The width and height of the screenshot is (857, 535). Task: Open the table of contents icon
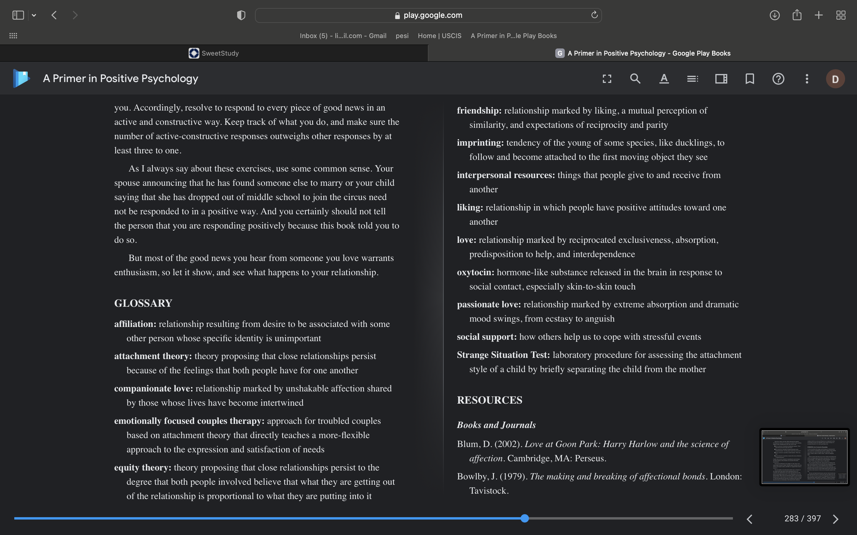[x=693, y=78]
